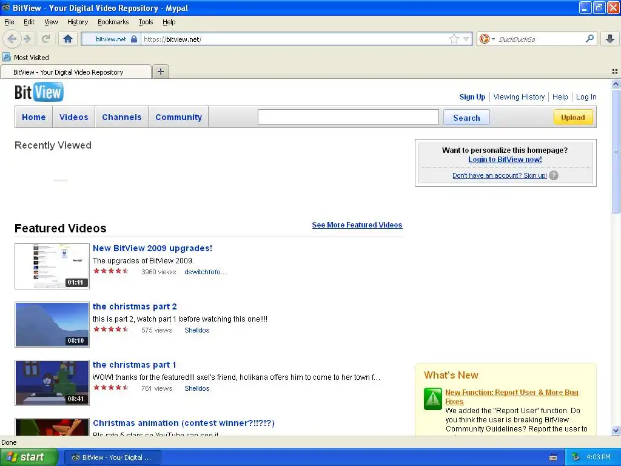The height and width of the screenshot is (466, 621).
Task: Open the 01:11 video thumbnail
Action: click(52, 266)
